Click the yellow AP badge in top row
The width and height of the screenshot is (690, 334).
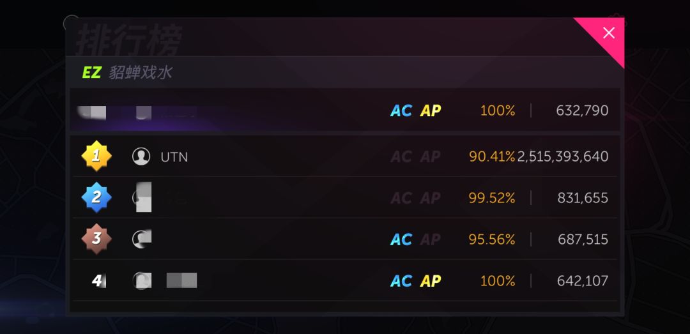pyautogui.click(x=431, y=111)
